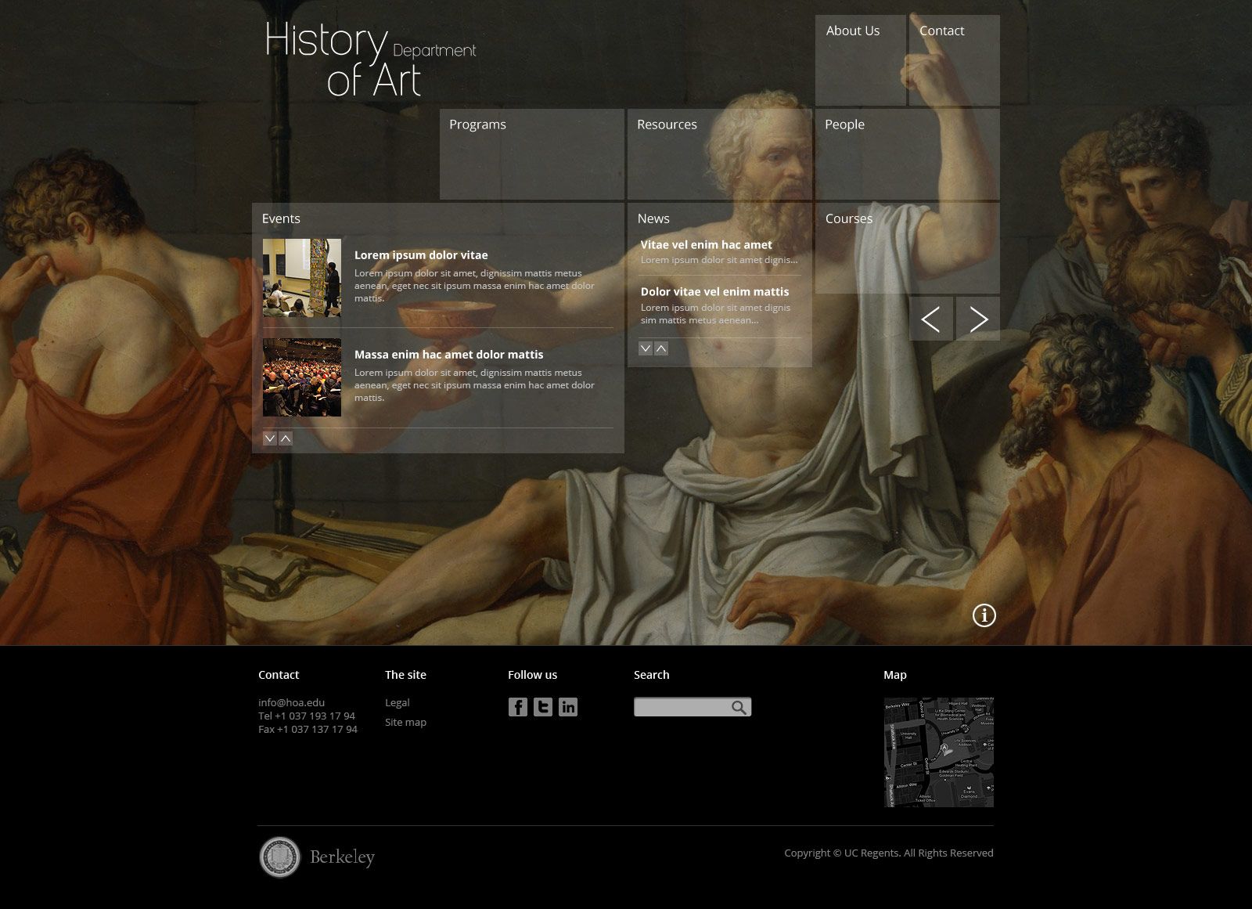The width and height of the screenshot is (1252, 909).
Task: Open event 'Massa enim hac amet dolor mattis'
Action: pos(448,355)
